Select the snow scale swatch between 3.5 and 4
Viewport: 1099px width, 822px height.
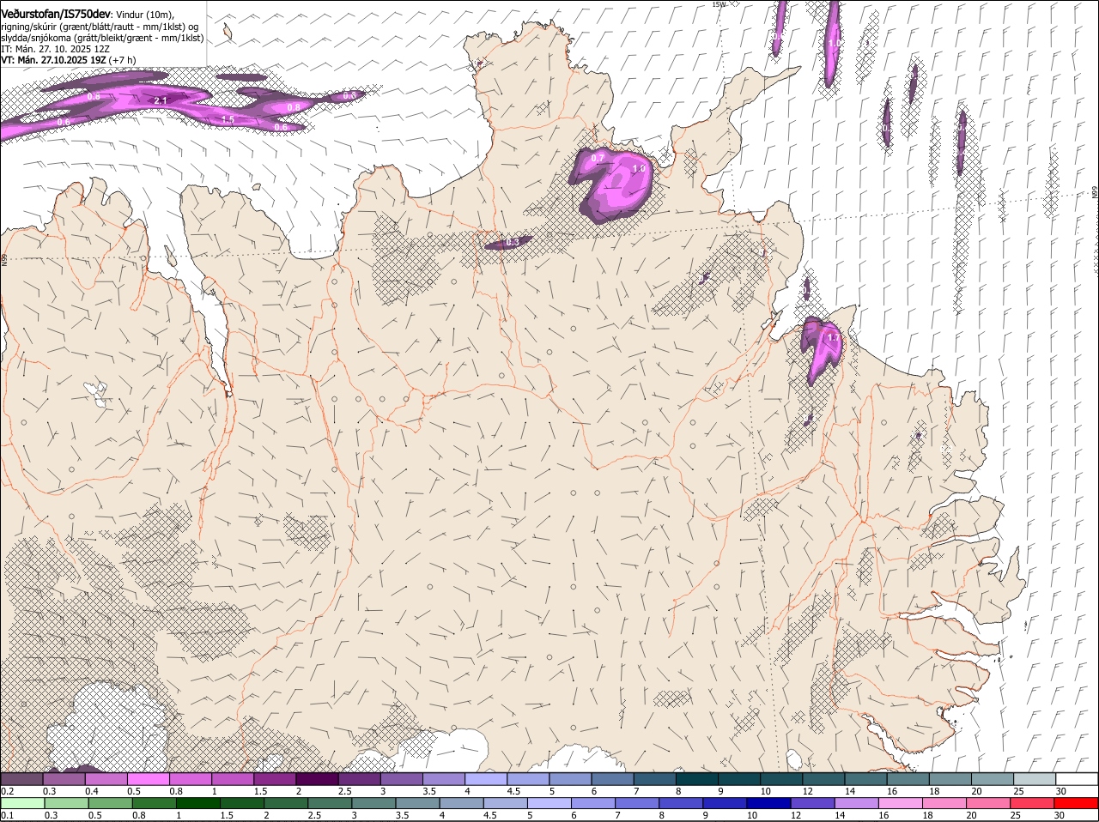(443, 779)
